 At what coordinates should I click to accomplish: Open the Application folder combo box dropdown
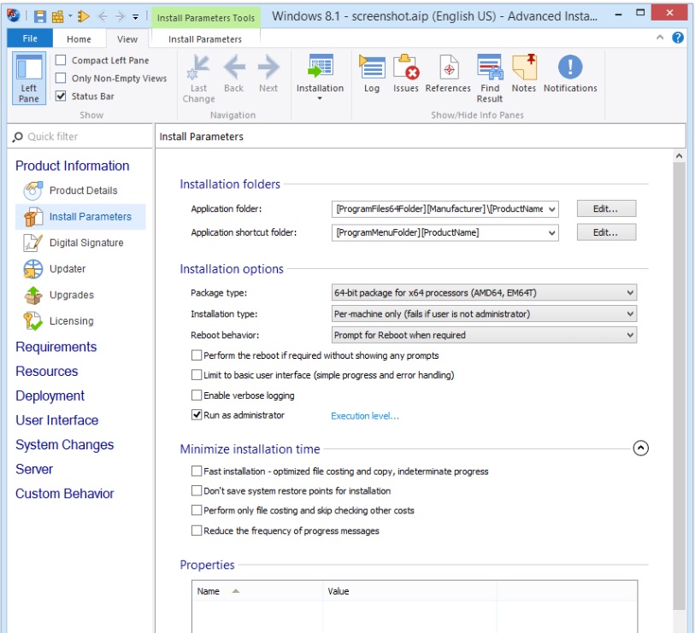[x=552, y=209]
